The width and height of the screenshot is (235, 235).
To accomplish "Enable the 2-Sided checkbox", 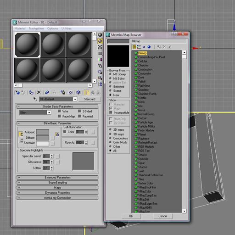I will (x=79, y=111).
